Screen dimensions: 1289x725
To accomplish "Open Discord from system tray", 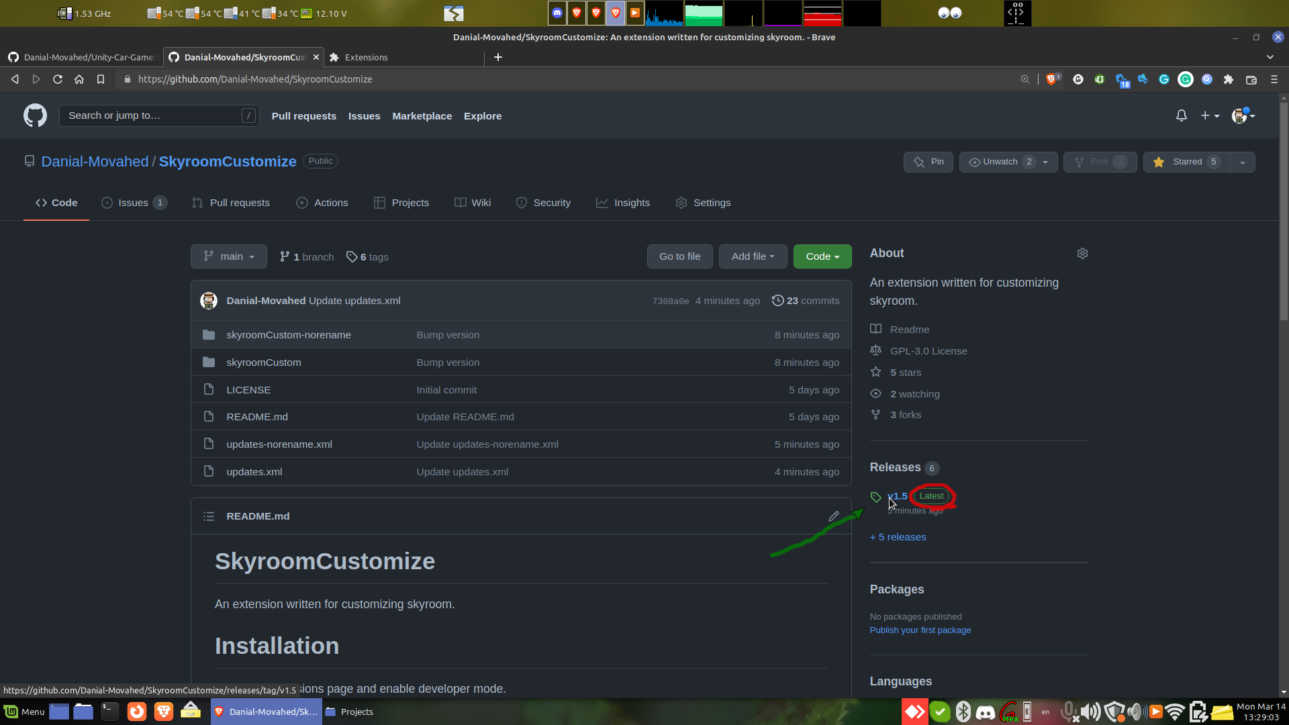I will pyautogui.click(x=986, y=712).
